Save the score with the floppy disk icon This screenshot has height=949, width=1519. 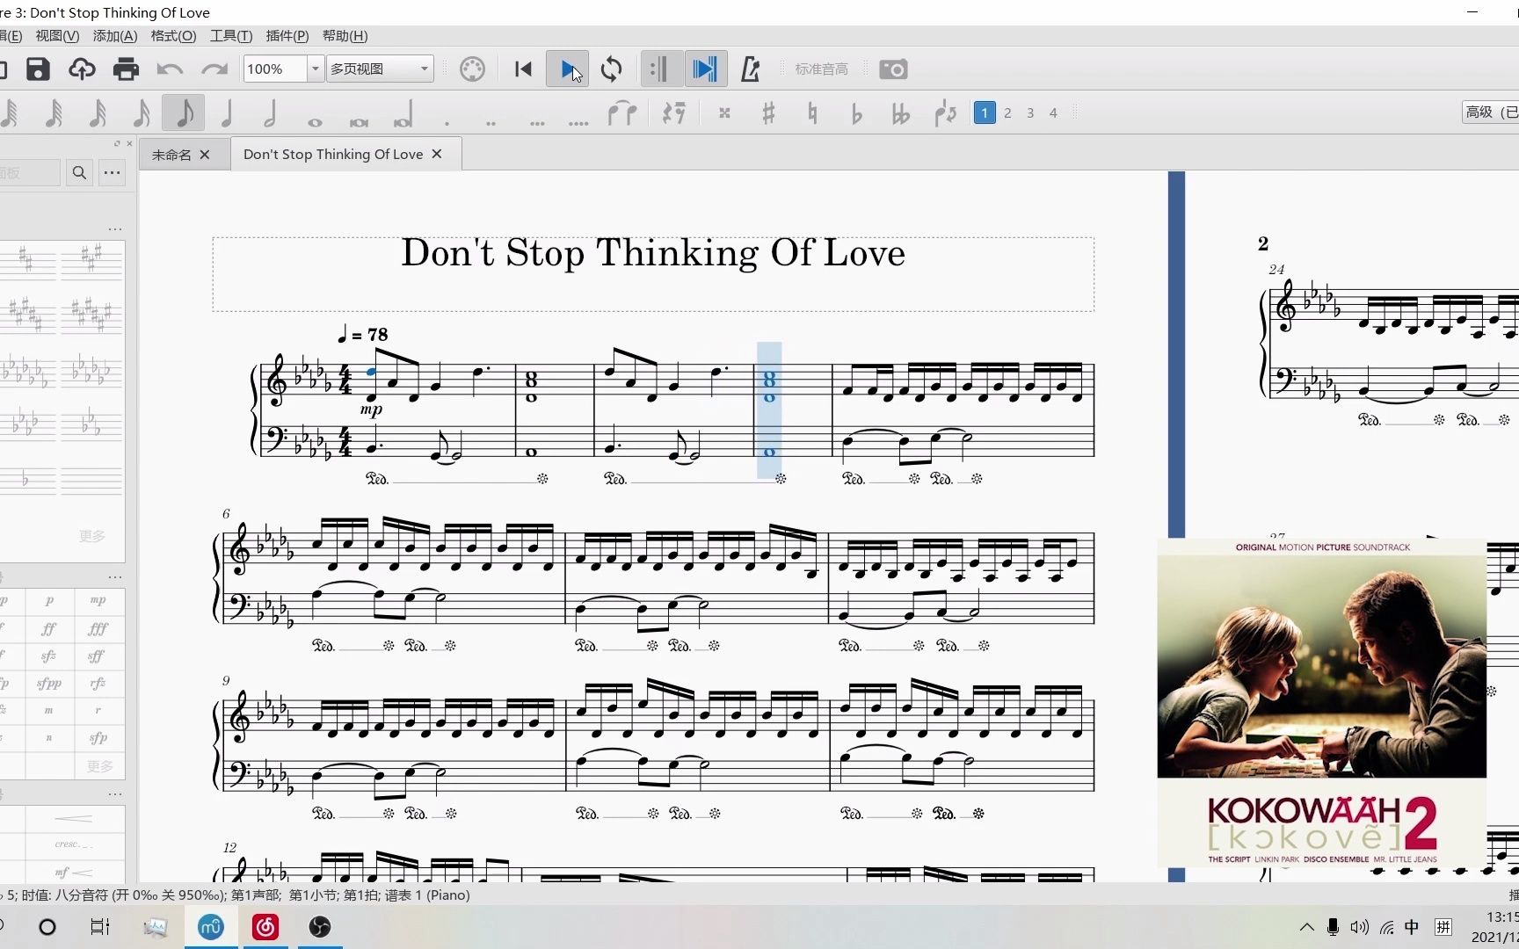38,69
